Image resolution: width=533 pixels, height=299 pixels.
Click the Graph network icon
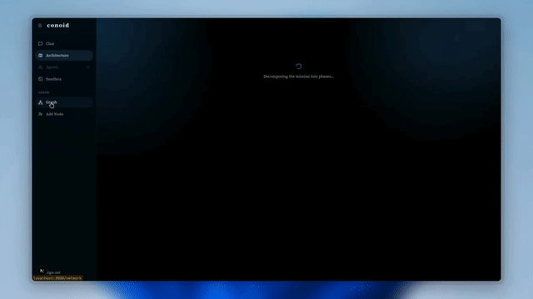coord(41,102)
